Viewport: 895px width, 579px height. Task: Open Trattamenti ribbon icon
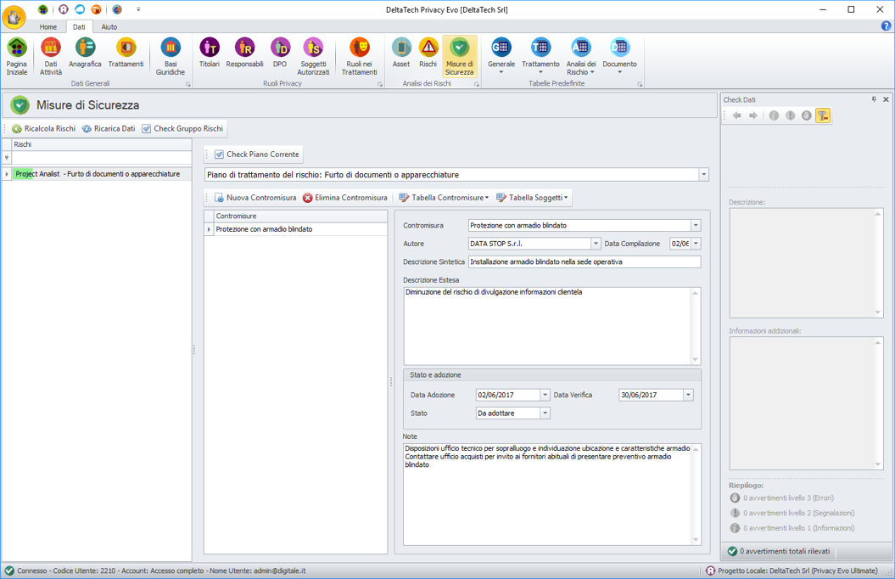[x=126, y=53]
